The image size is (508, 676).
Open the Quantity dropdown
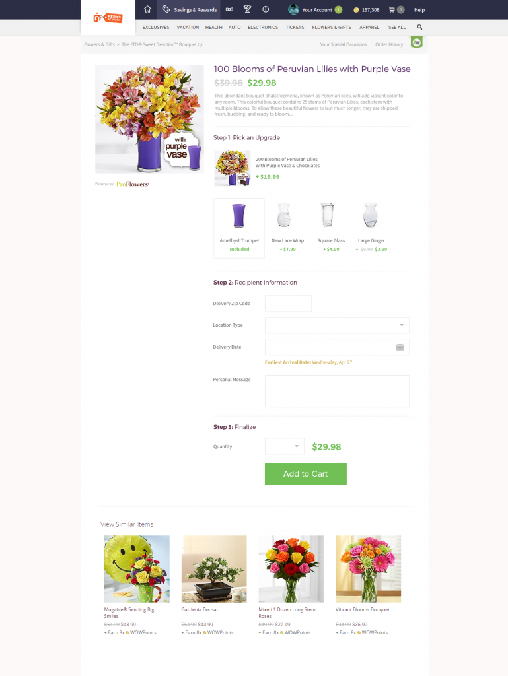(285, 446)
